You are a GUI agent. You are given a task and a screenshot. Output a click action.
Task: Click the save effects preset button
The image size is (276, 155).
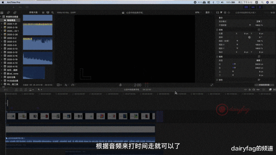point(264,85)
